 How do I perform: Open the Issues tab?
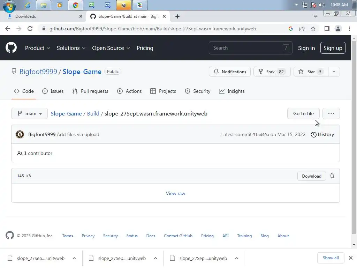pyautogui.click(x=53, y=91)
